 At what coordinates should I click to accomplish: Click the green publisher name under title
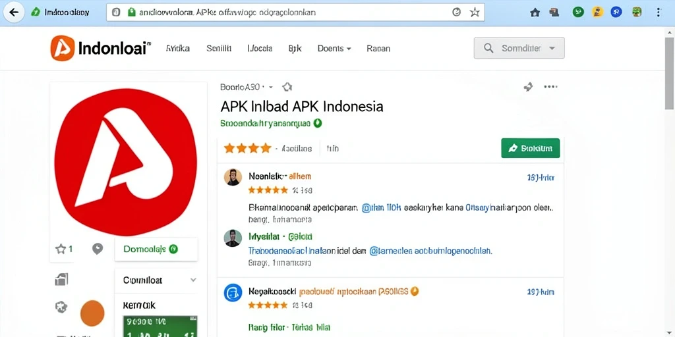[265, 123]
